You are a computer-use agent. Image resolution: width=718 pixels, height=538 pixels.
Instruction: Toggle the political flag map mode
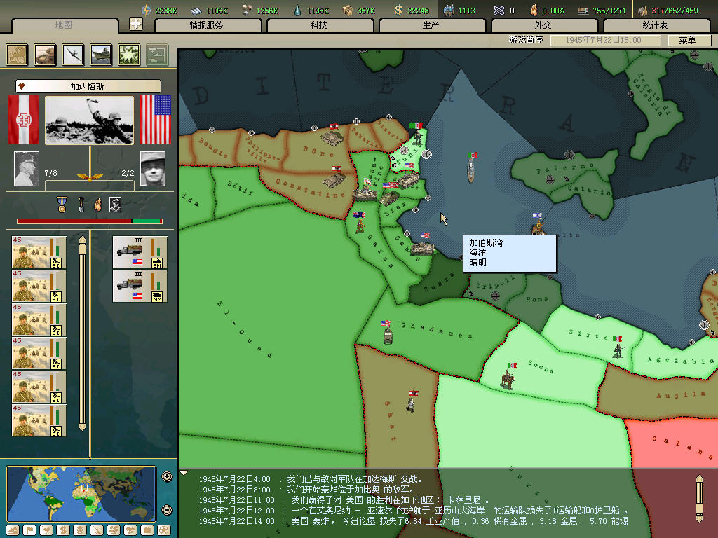[29, 530]
